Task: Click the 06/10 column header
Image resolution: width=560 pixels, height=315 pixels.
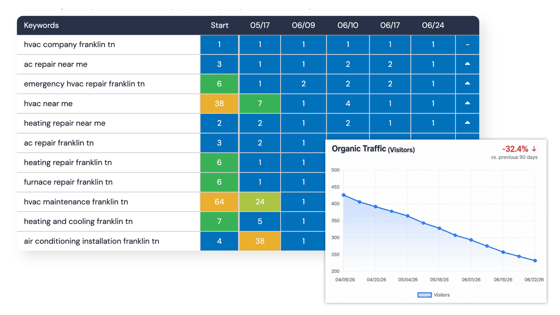Action: (348, 25)
